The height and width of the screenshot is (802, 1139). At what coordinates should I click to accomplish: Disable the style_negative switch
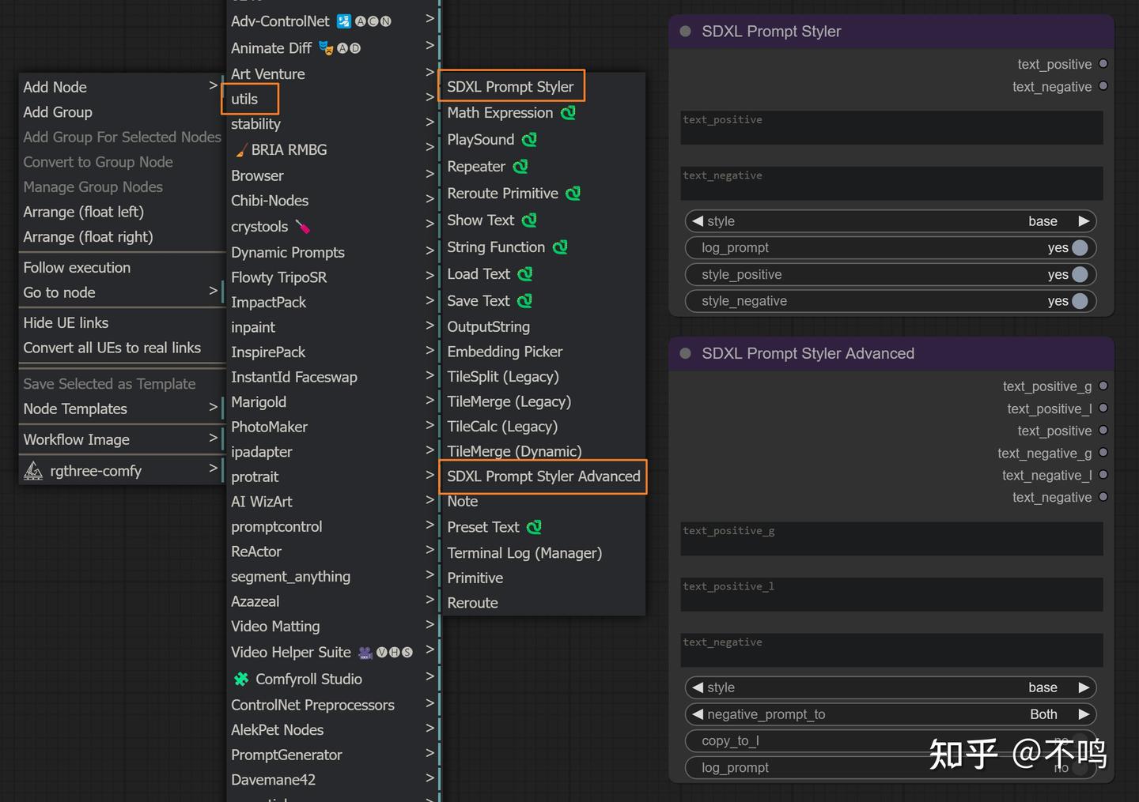pos(1079,301)
